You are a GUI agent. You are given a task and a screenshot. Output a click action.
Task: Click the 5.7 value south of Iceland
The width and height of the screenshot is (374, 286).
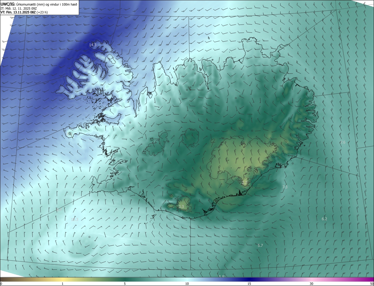pyautogui.click(x=260, y=245)
